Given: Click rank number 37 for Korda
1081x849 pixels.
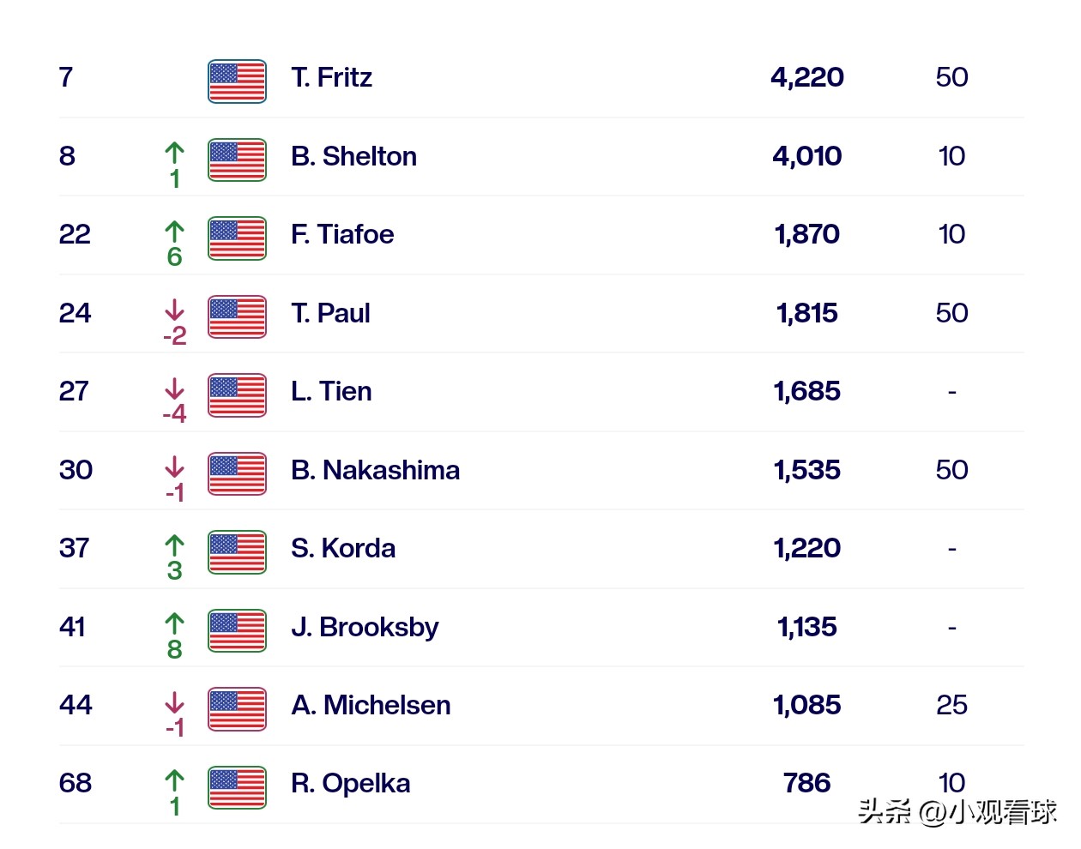Looking at the screenshot, I should [75, 549].
